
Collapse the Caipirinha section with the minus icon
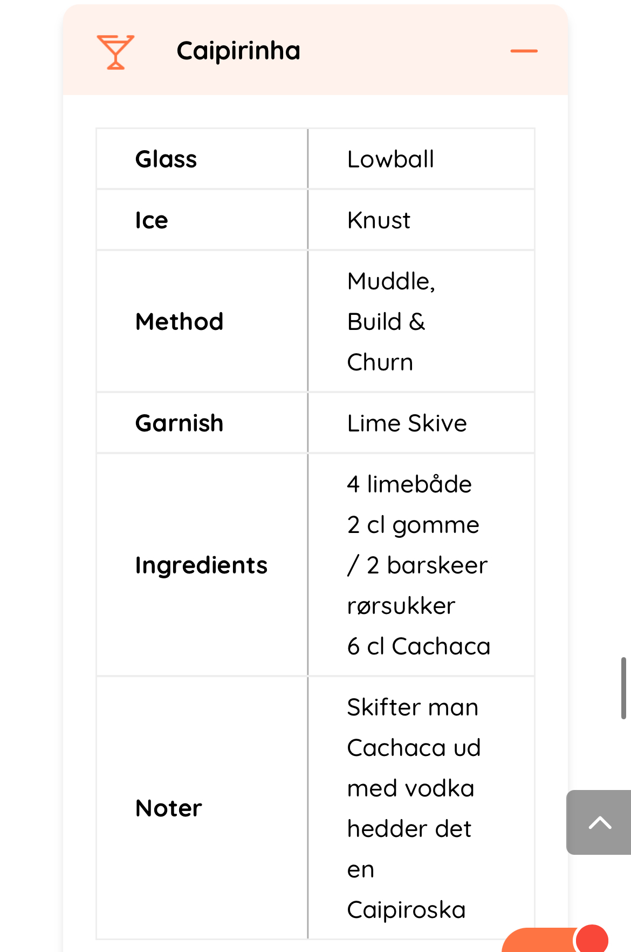(524, 51)
